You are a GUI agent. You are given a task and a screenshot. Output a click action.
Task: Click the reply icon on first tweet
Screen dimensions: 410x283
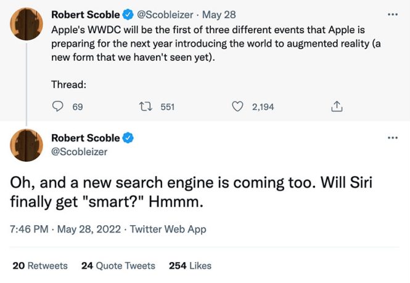pyautogui.click(x=57, y=106)
